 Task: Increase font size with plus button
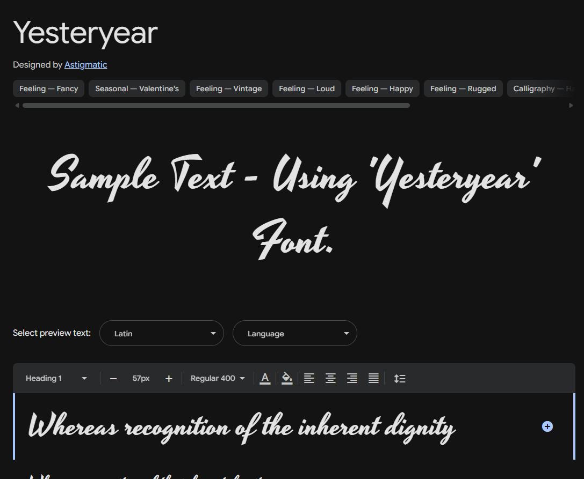(169, 379)
